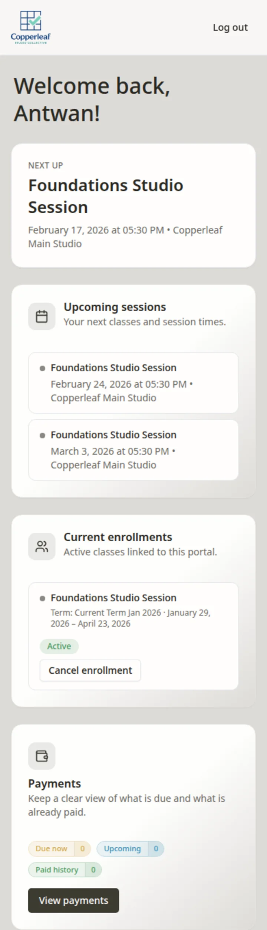Click the Log out link
This screenshot has width=267, height=930.
pos(231,27)
